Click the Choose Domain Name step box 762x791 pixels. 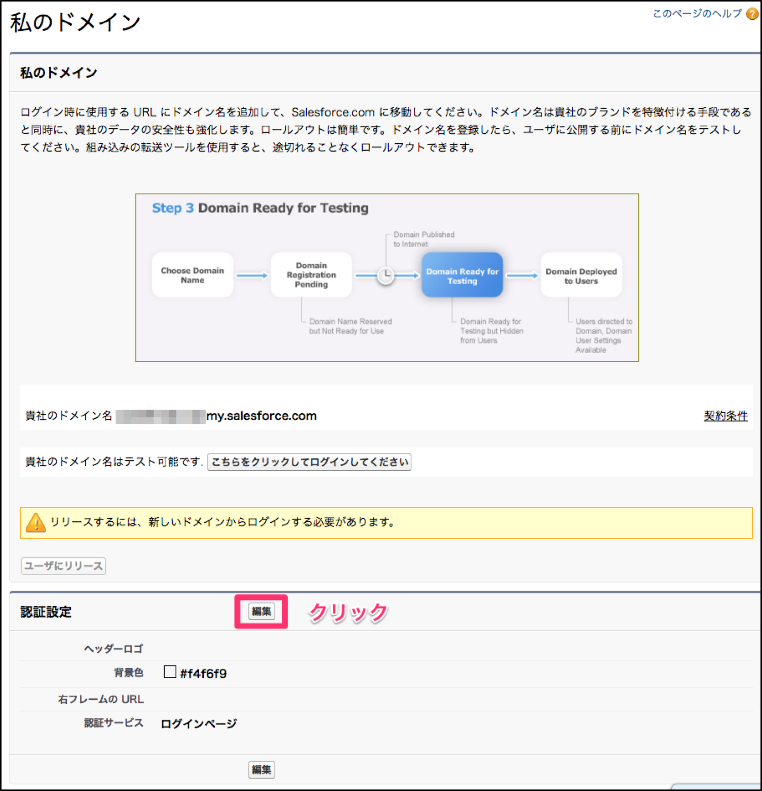coord(193,275)
